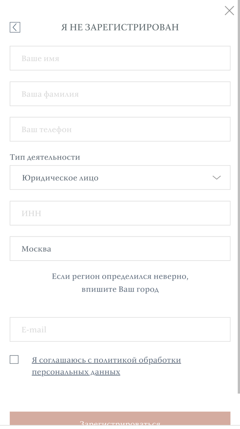Focus the ИНН input field

coord(120,213)
